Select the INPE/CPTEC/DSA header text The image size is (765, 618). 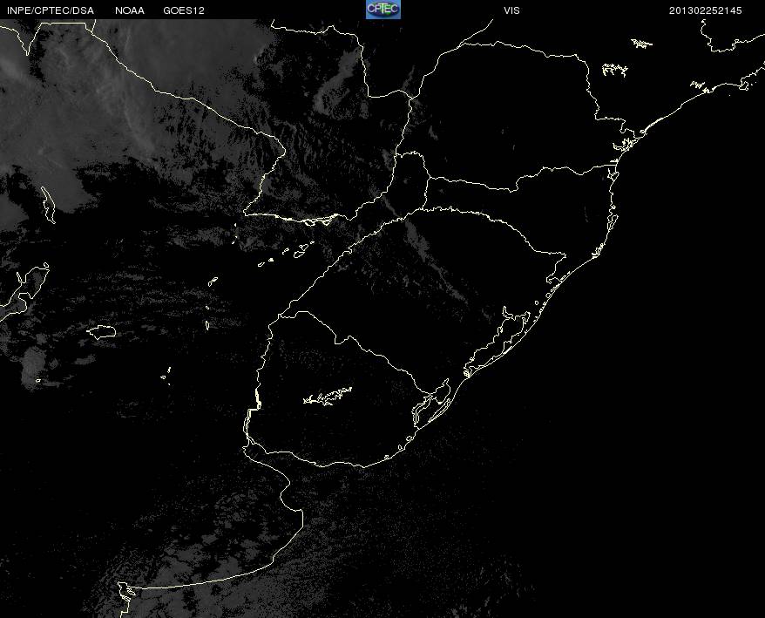pyautogui.click(x=51, y=10)
